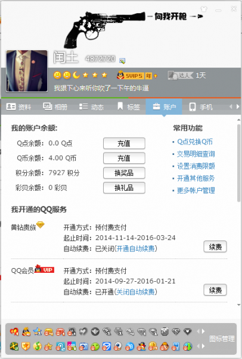Switch to the 相册 tab
The width and height of the screenshot is (242, 359).
[55, 107]
